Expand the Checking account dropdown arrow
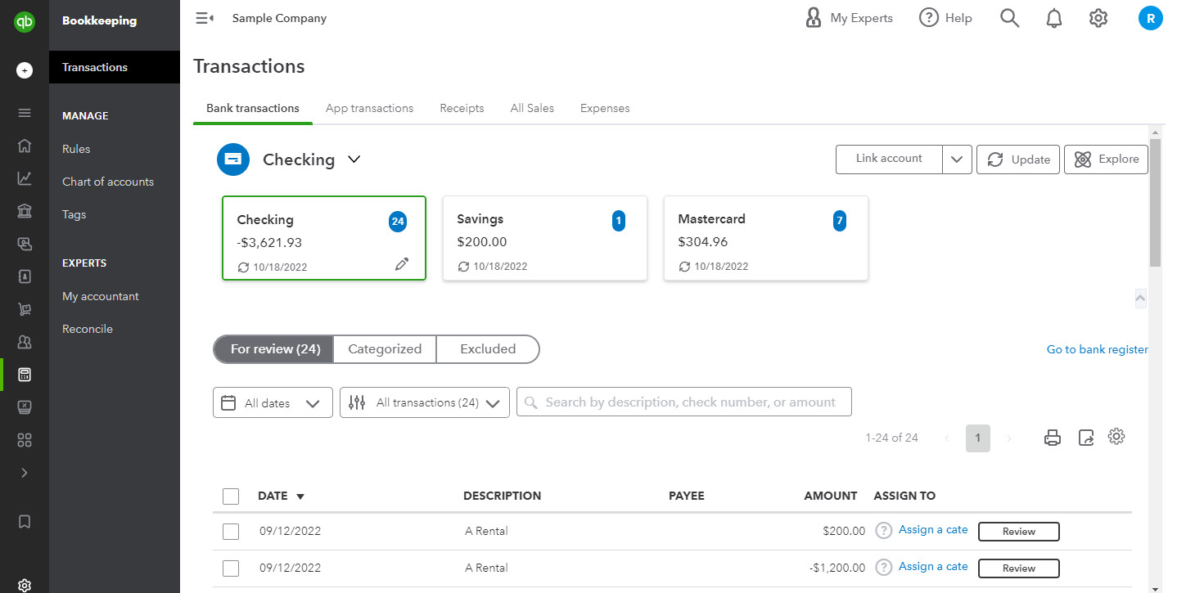This screenshot has height=593, width=1177. [x=354, y=159]
